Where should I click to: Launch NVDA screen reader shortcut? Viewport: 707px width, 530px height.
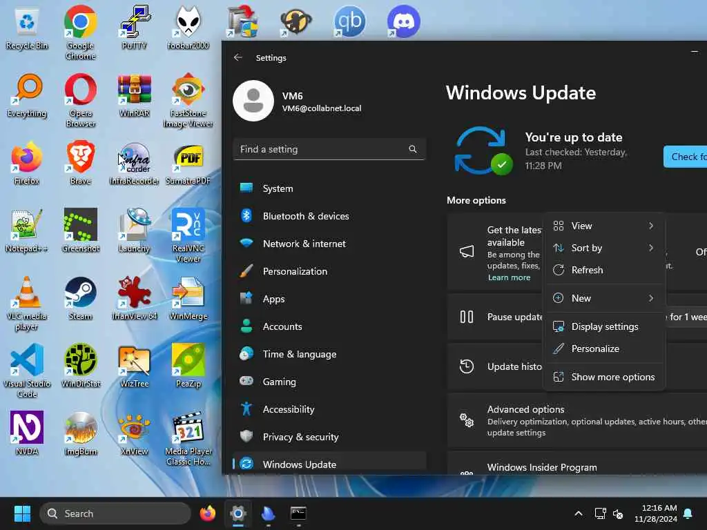point(27,433)
